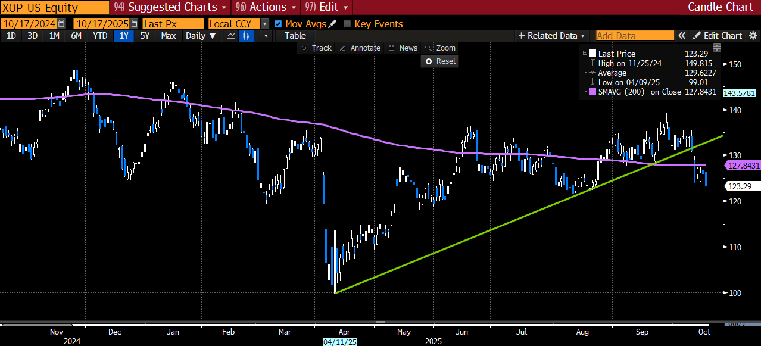Focus the Add Data input field
Image resolution: width=761 pixels, height=346 pixels.
(x=635, y=36)
